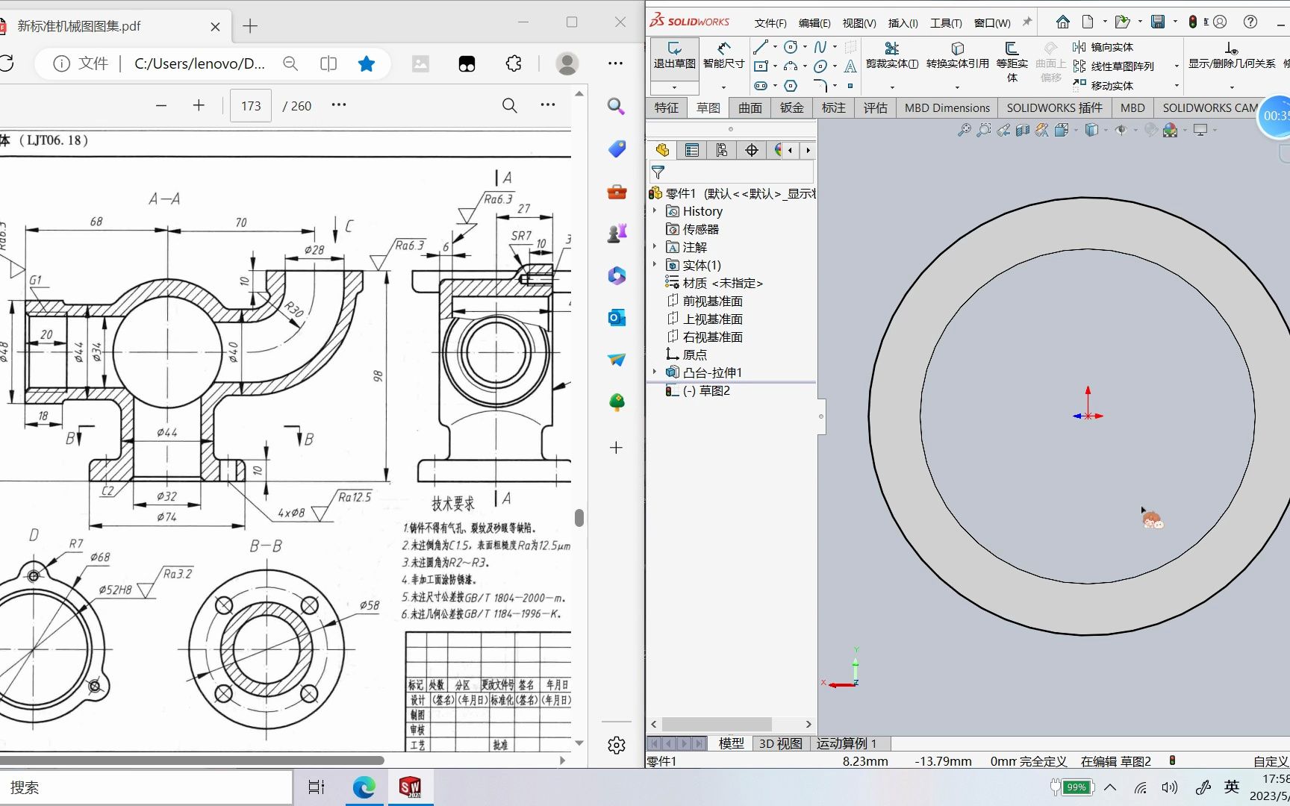Click the PDF zoom in plus button
The image size is (1290, 806).
[x=199, y=105]
